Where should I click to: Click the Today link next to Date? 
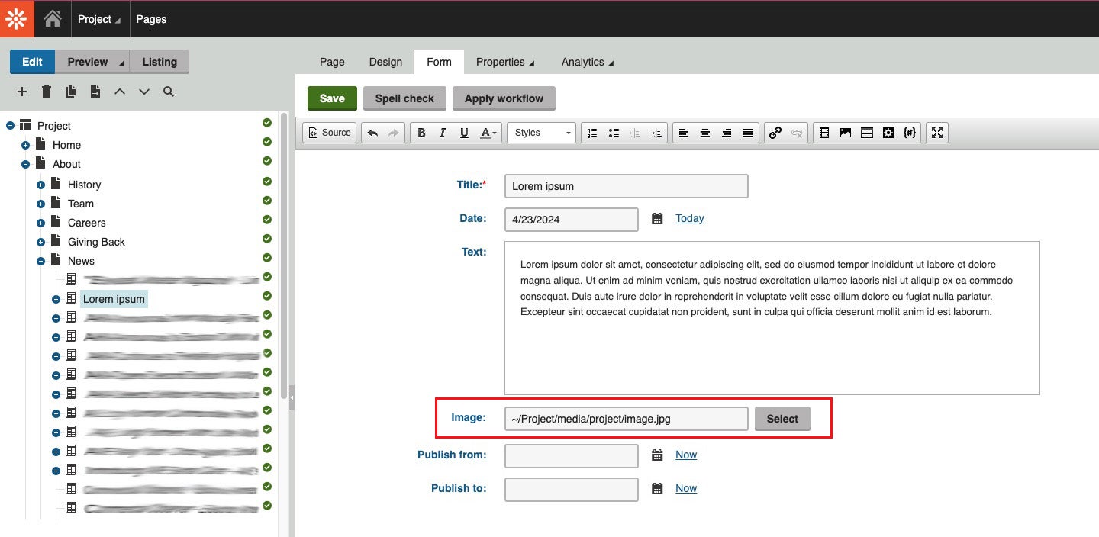[689, 218]
